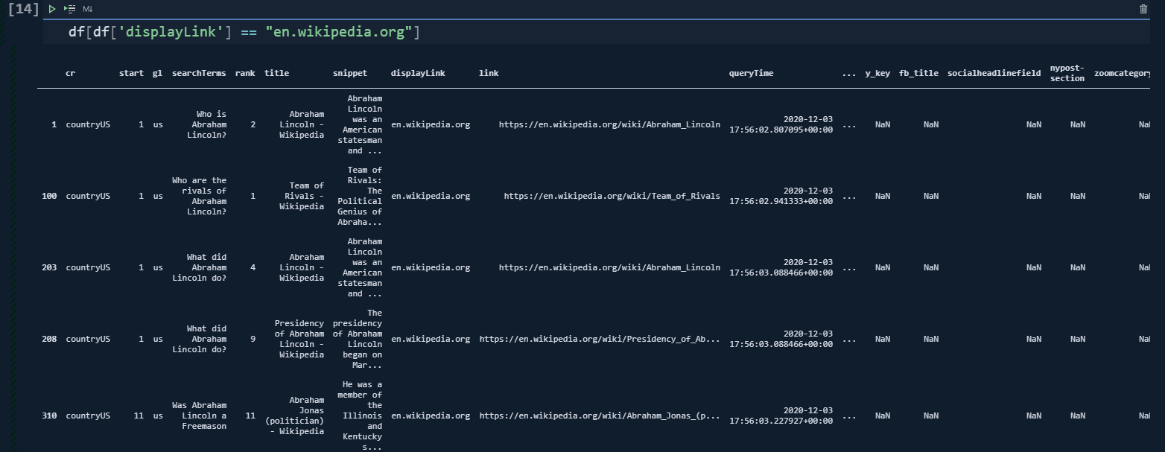
Task: Click 'Who are the rivals of Abraham Lincoln?' cell
Action: pyautogui.click(x=199, y=196)
